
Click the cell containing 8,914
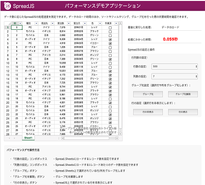(62, 31)
